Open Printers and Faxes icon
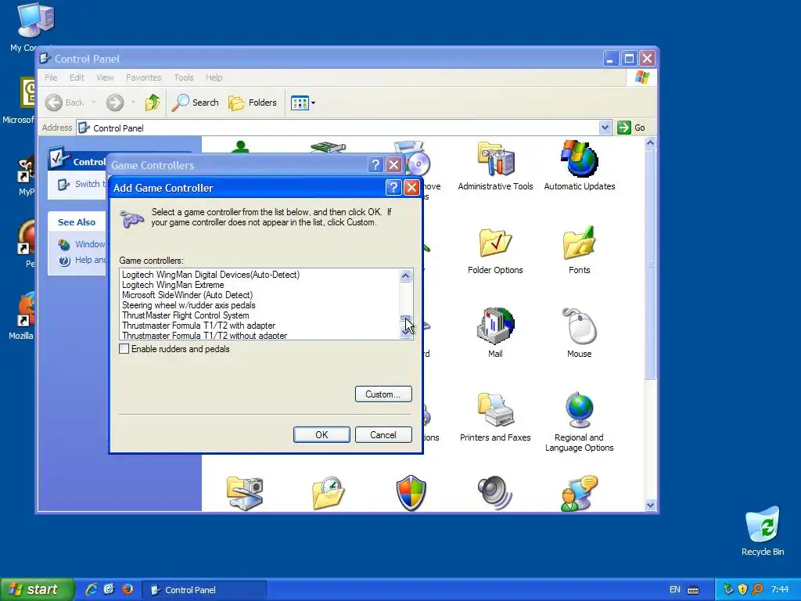 495,417
